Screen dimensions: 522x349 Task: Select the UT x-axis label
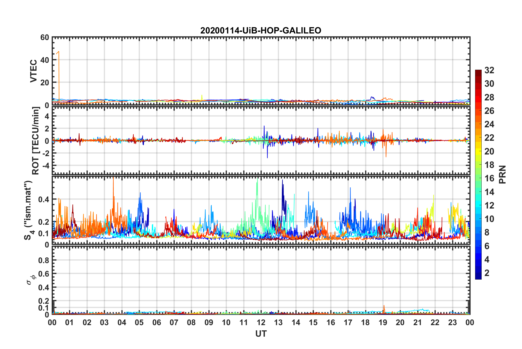(261, 334)
